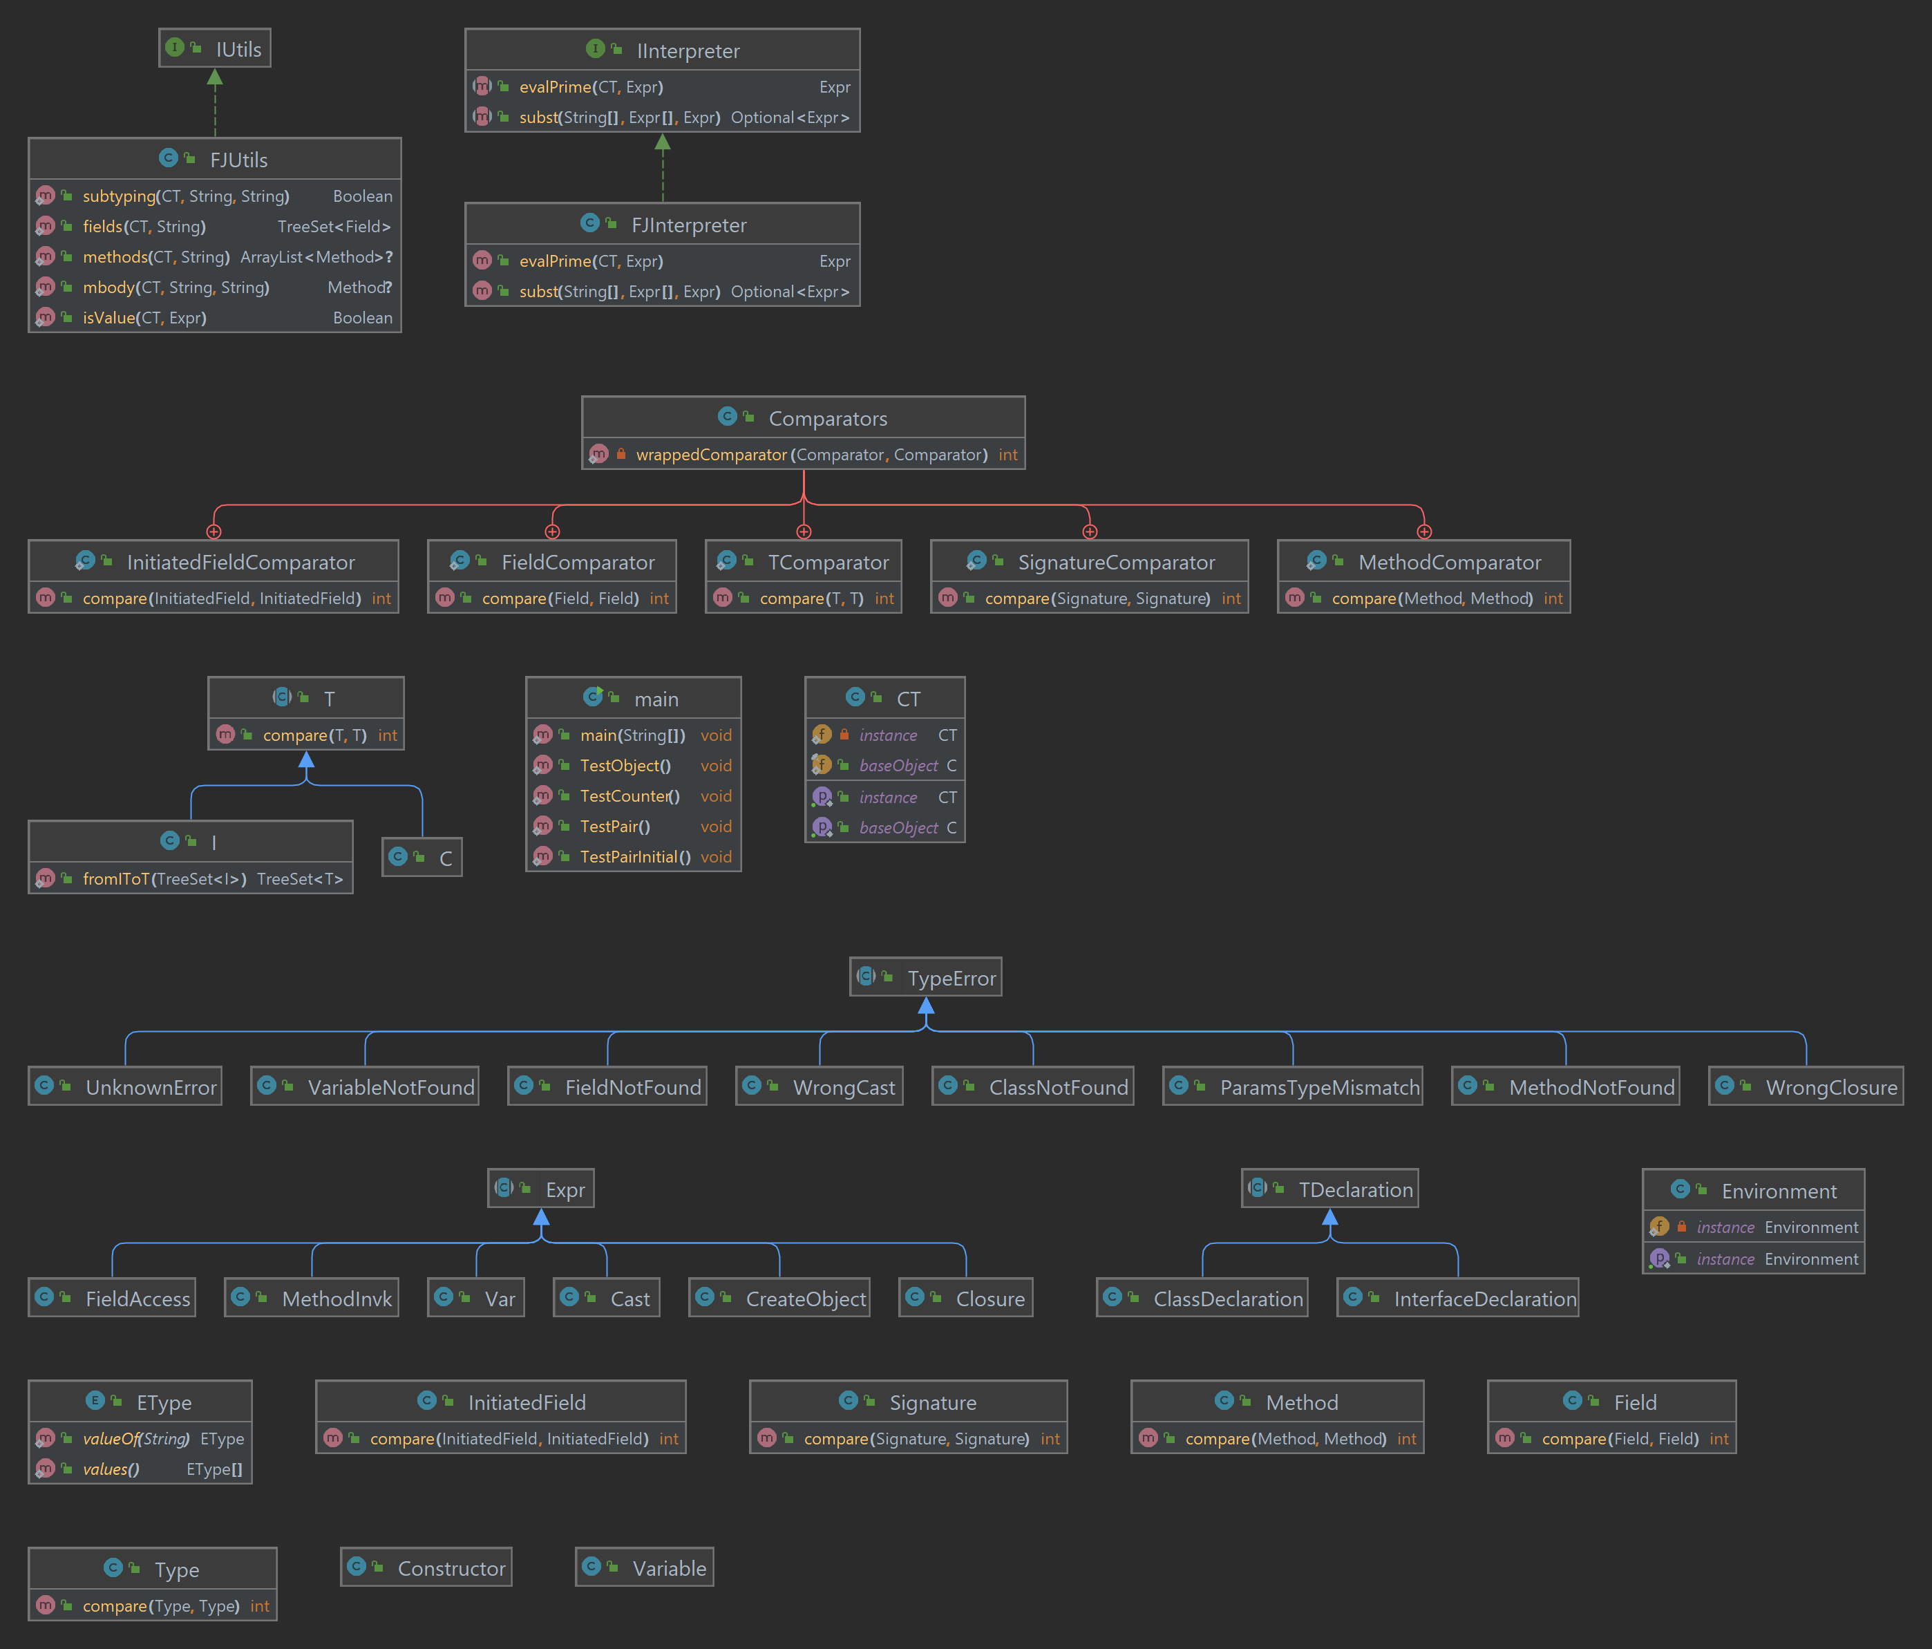Click compare(Method, Method) in Method node

tap(1278, 1439)
